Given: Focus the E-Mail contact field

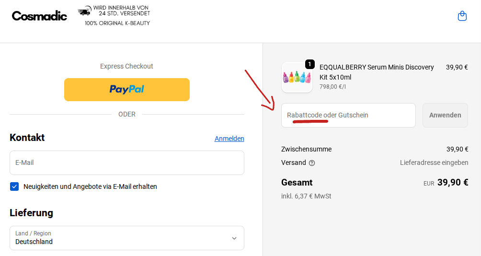Looking at the screenshot, I should (x=127, y=163).
